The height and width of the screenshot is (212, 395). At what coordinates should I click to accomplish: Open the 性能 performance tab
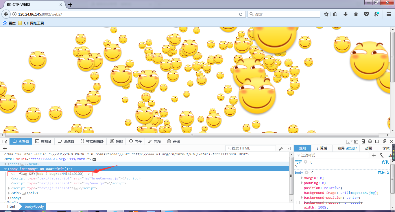[116, 141]
